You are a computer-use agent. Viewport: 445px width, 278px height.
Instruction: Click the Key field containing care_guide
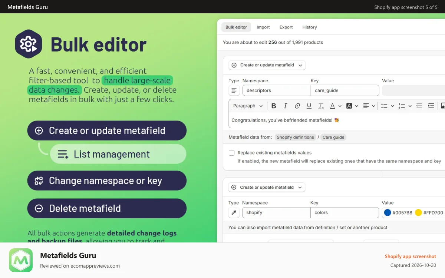point(345,90)
